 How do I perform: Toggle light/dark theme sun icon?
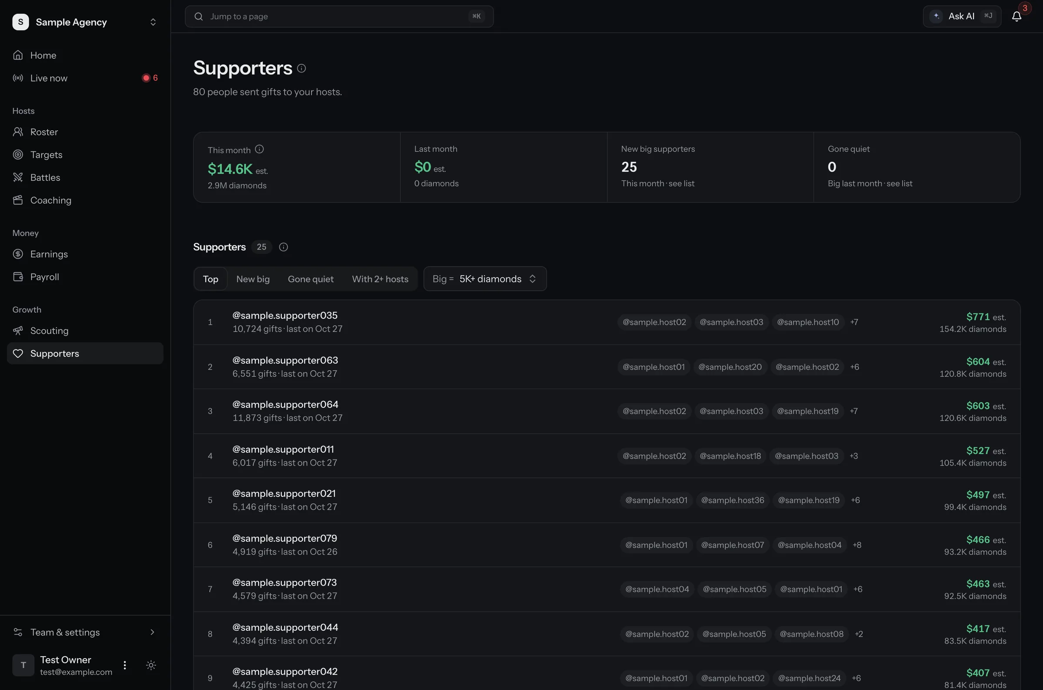(151, 665)
